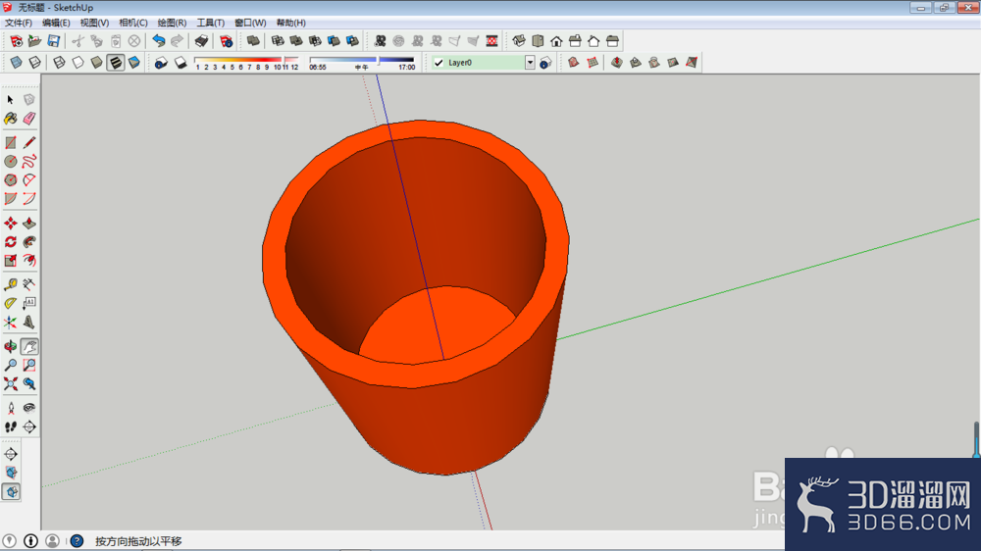The image size is (981, 551).
Task: Select the Zoom magnifier tool
Action: point(11,366)
